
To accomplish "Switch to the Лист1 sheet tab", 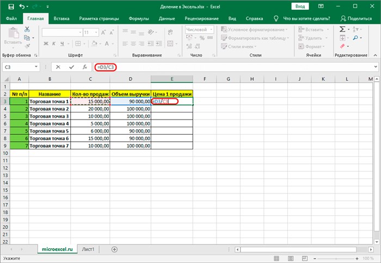I will pos(88,249).
